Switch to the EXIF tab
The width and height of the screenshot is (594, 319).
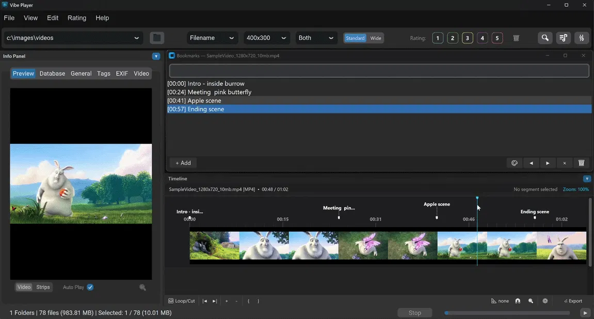pos(122,73)
